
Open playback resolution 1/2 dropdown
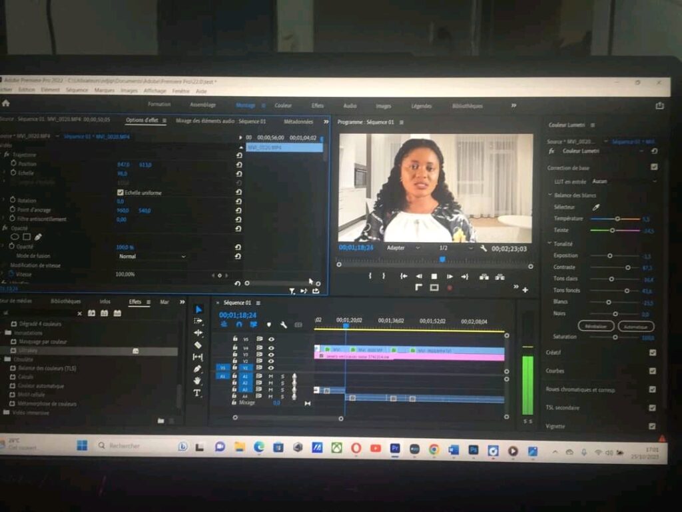tap(456, 248)
